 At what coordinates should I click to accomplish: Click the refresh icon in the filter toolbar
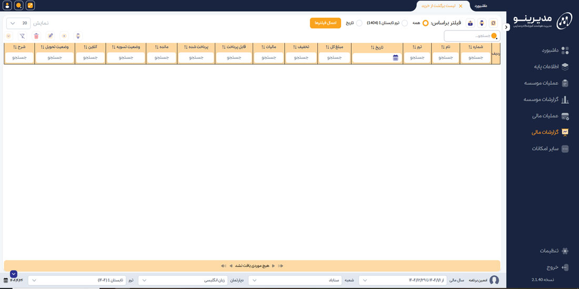[493, 23]
